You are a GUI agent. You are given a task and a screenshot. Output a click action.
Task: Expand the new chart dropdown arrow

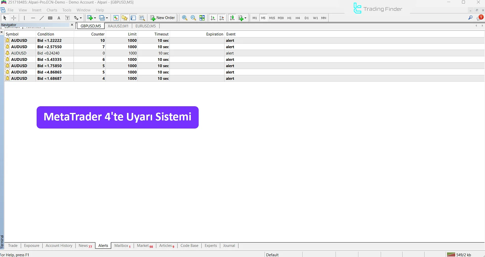click(x=95, y=18)
